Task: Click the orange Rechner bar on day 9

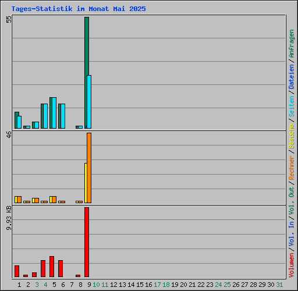Action: click(x=89, y=168)
